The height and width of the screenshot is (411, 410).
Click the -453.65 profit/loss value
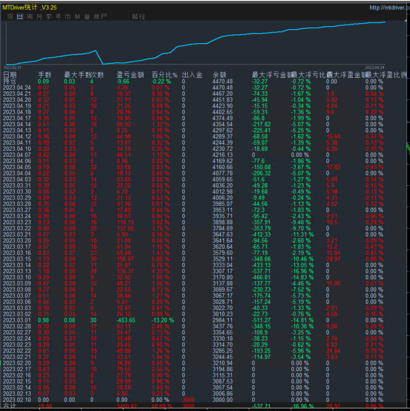tap(126, 320)
